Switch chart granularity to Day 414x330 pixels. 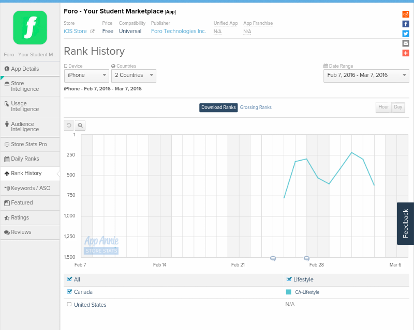[x=398, y=107]
